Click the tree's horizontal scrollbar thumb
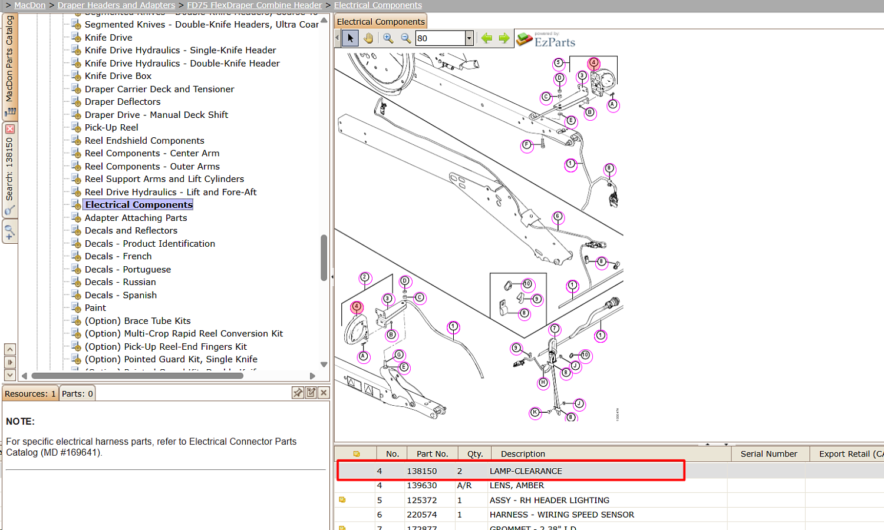Image resolution: width=884 pixels, height=530 pixels. (x=137, y=376)
